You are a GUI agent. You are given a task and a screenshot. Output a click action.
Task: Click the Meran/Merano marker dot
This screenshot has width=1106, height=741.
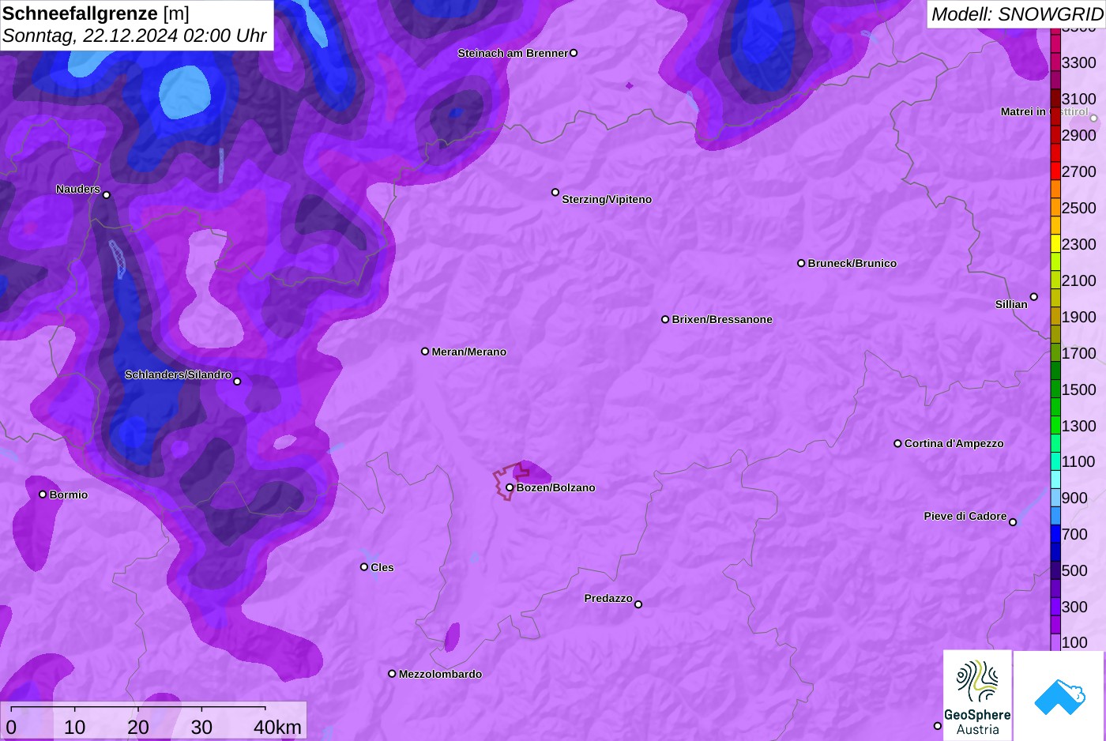click(x=425, y=351)
